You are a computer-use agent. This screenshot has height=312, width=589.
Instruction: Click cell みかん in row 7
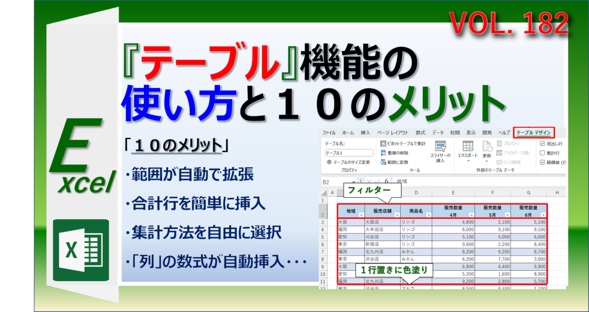417,252
